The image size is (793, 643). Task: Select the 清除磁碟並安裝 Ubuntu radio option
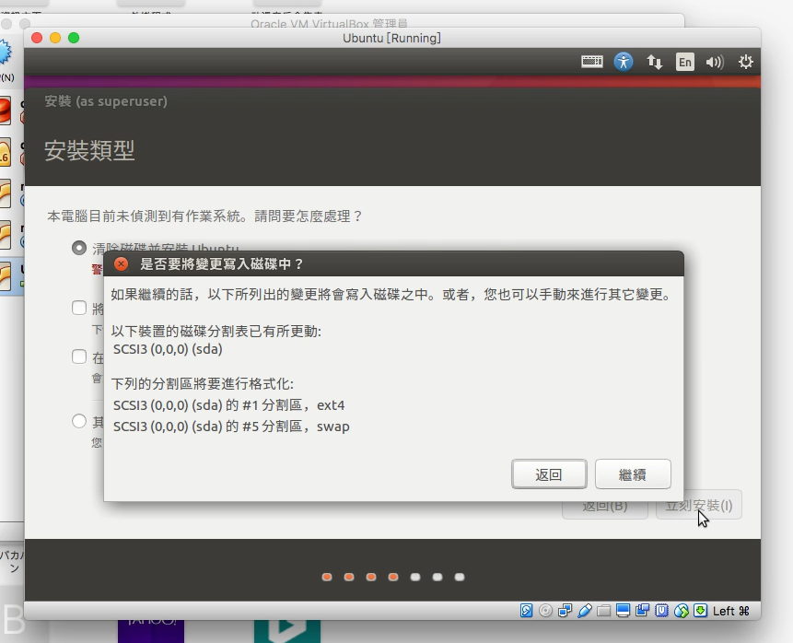79,248
